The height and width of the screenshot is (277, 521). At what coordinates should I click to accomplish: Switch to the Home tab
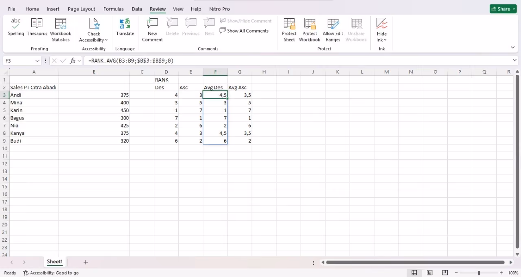pyautogui.click(x=32, y=9)
